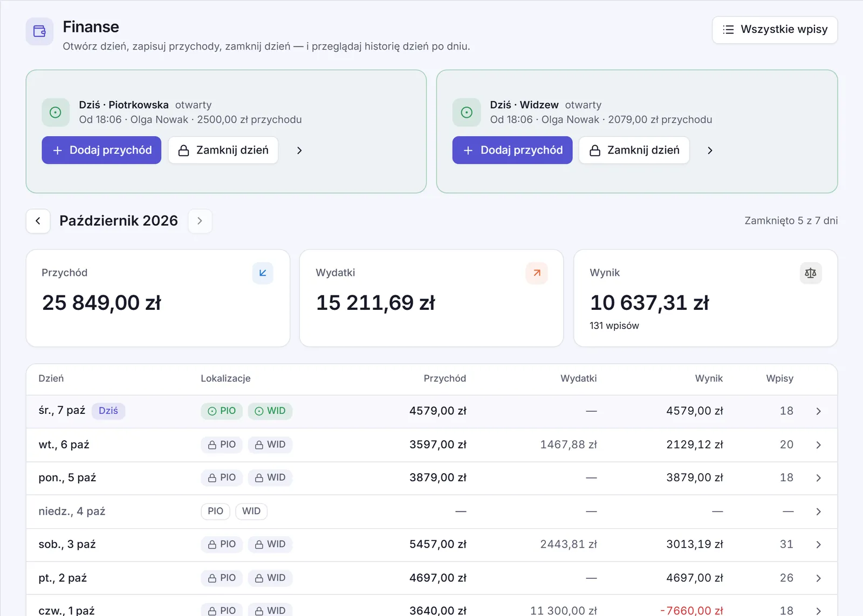This screenshot has height=616, width=863.
Task: Open niedz., 4 paź row chevron
Action: (x=818, y=511)
